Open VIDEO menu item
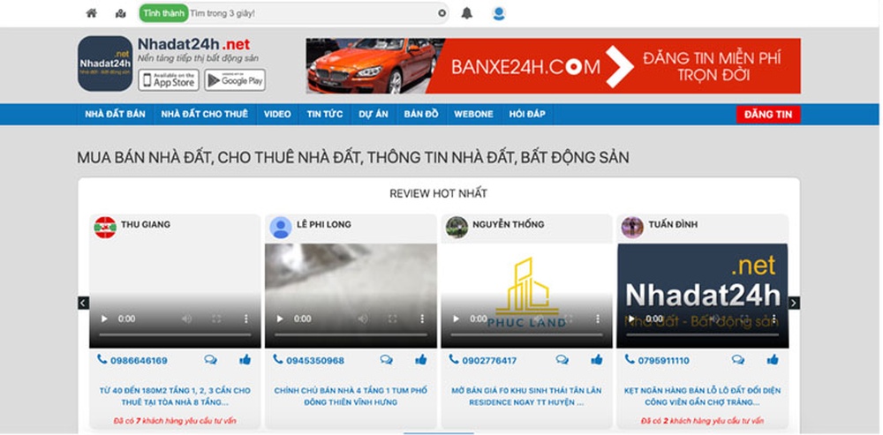This screenshot has width=883, height=435. pyautogui.click(x=277, y=114)
